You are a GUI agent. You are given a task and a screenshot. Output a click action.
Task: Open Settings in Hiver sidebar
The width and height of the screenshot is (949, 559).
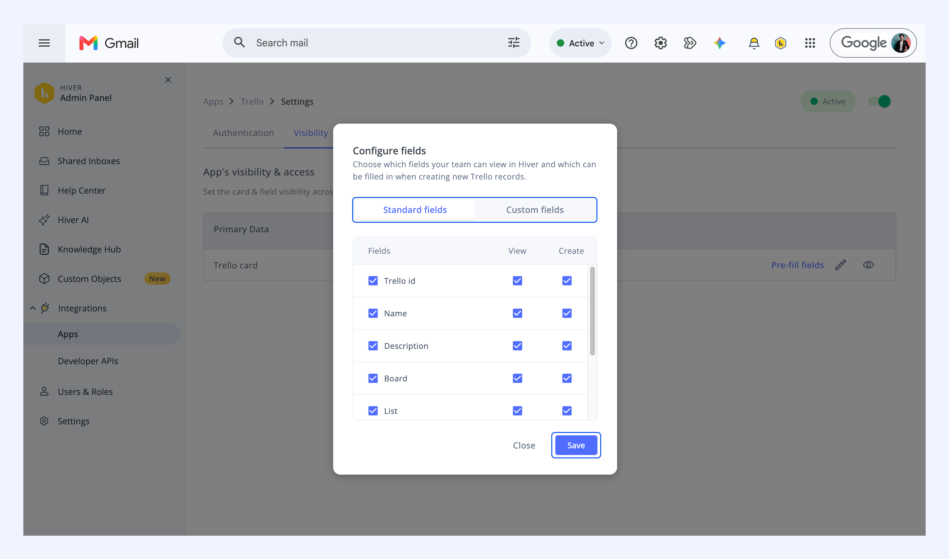[73, 421]
